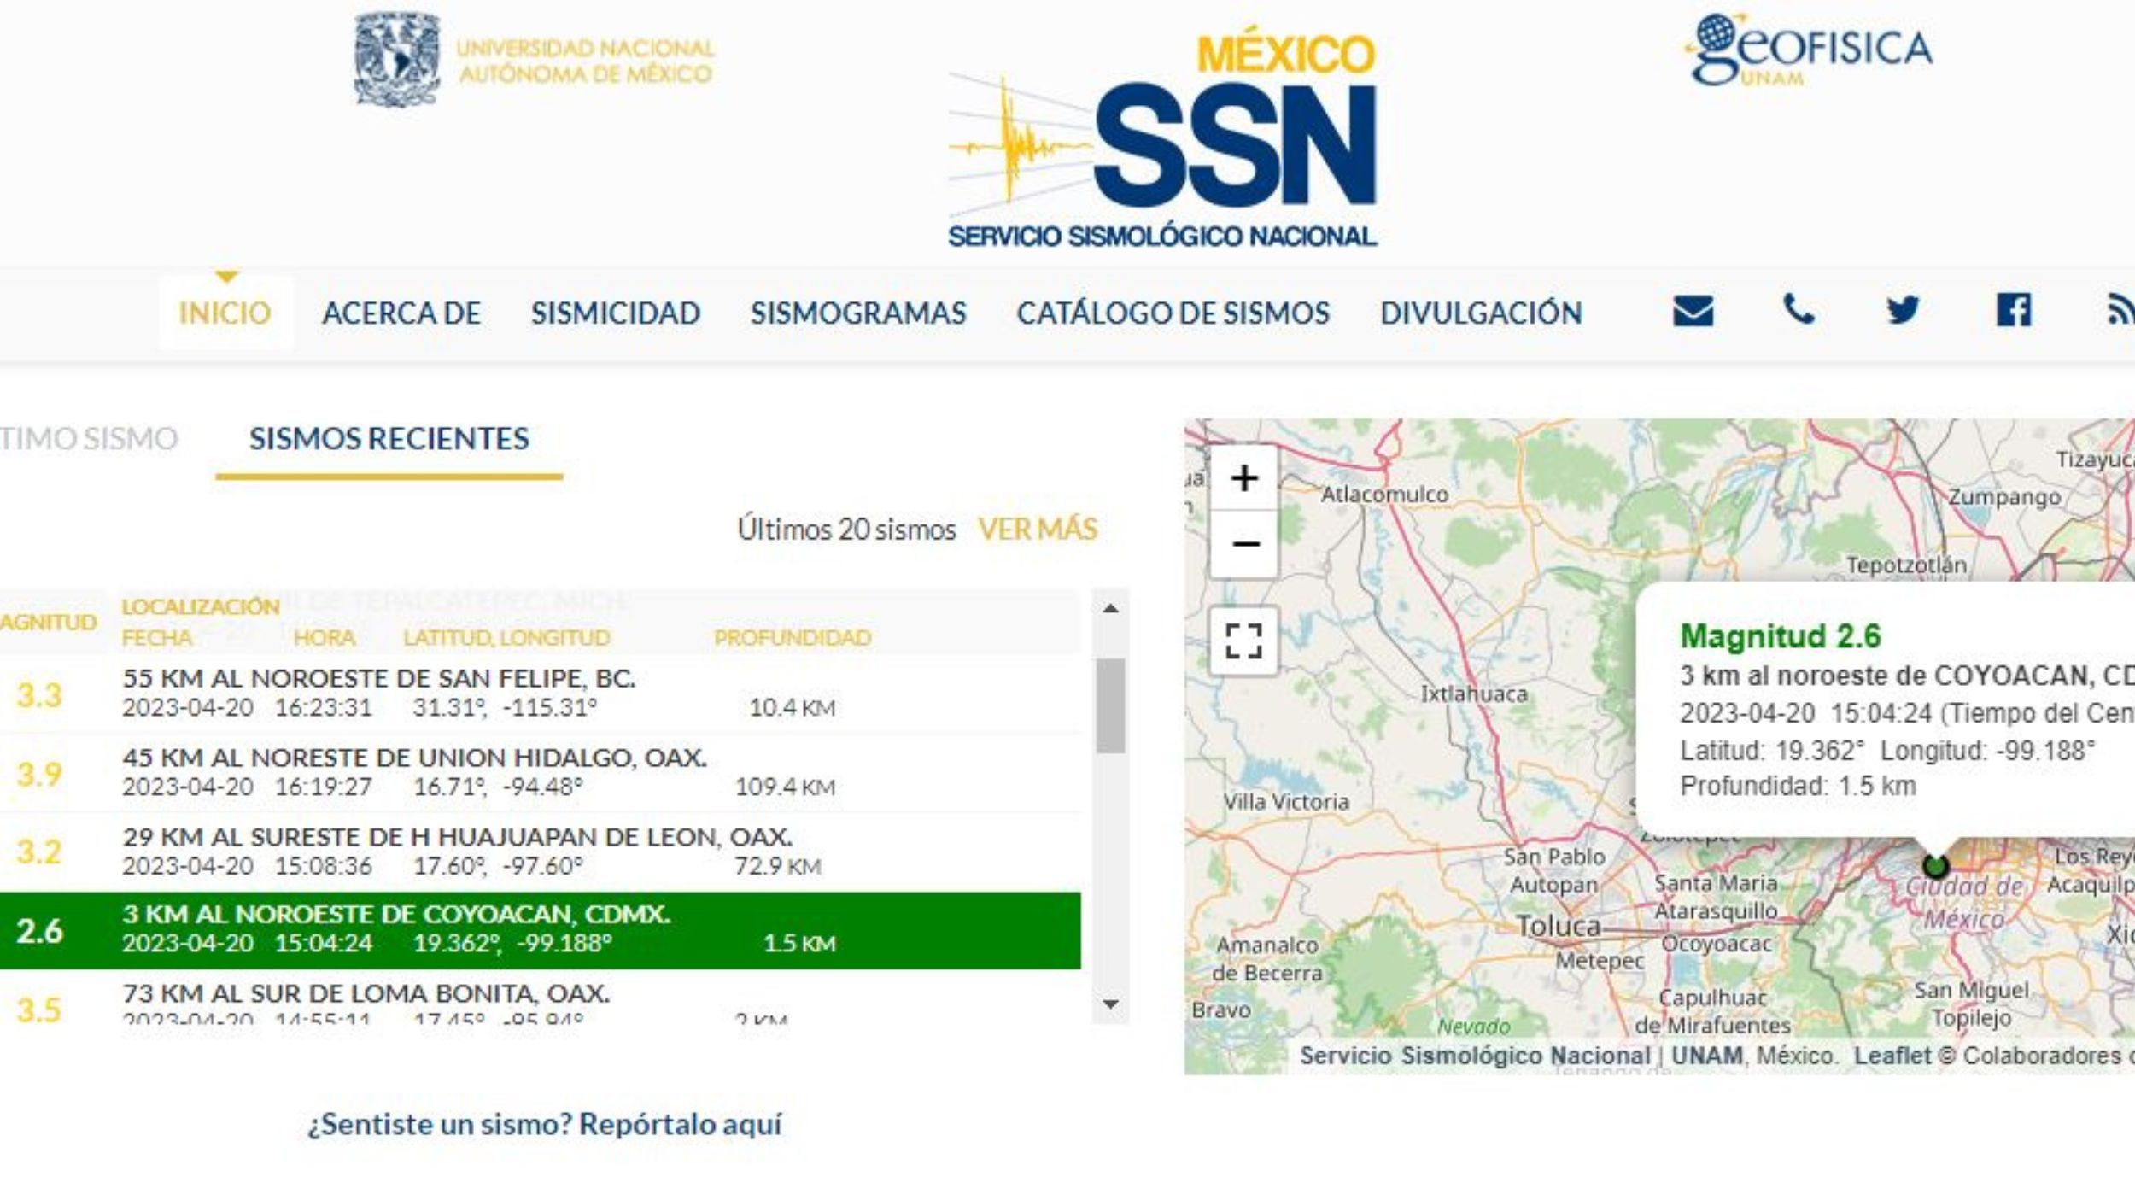
Task: Zoom in on the map
Action: click(x=1244, y=478)
